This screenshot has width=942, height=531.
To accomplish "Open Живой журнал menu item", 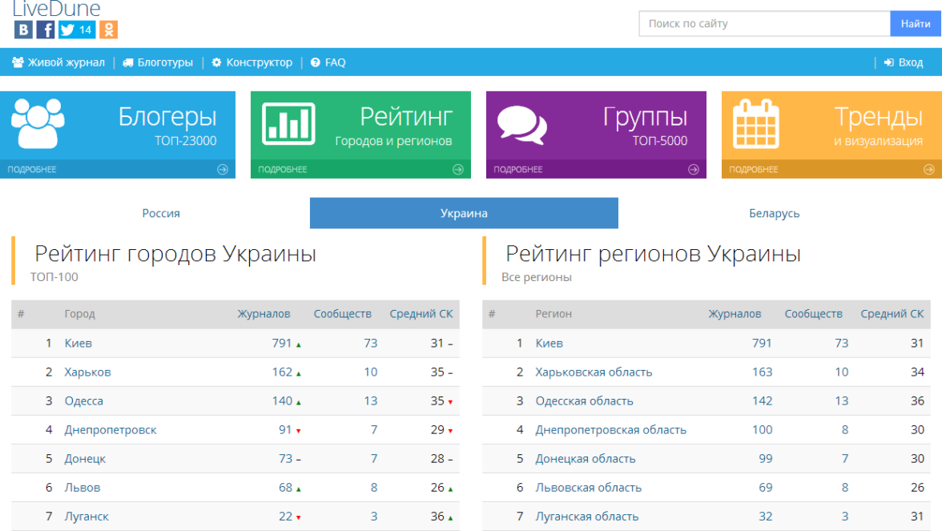I will (58, 62).
